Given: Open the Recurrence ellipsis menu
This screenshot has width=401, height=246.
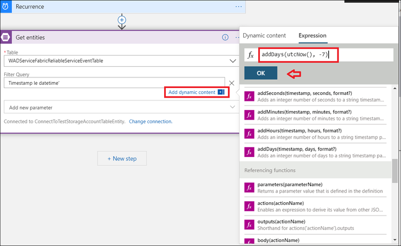Looking at the screenshot, I should point(238,6).
